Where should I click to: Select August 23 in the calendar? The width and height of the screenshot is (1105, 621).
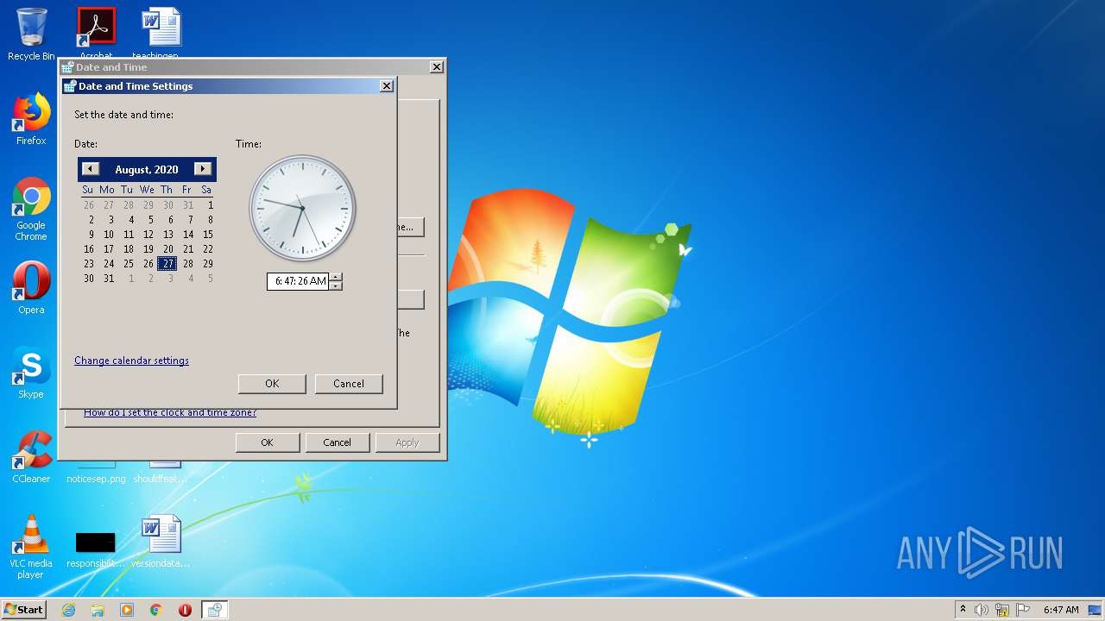tap(89, 264)
